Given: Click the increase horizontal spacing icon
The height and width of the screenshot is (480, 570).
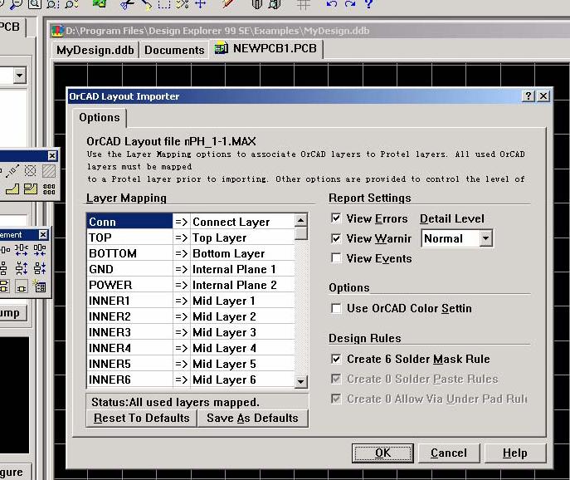Looking at the screenshot, I should (x=22, y=250).
